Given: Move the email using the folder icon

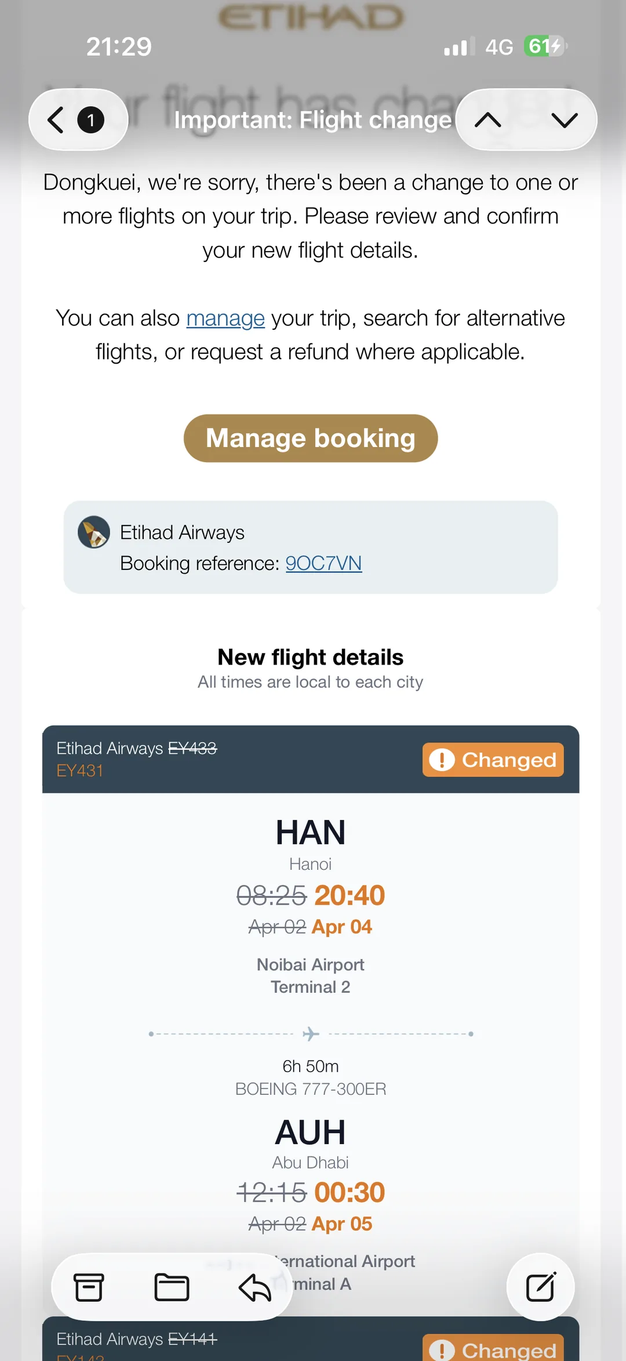Looking at the screenshot, I should 172,1287.
